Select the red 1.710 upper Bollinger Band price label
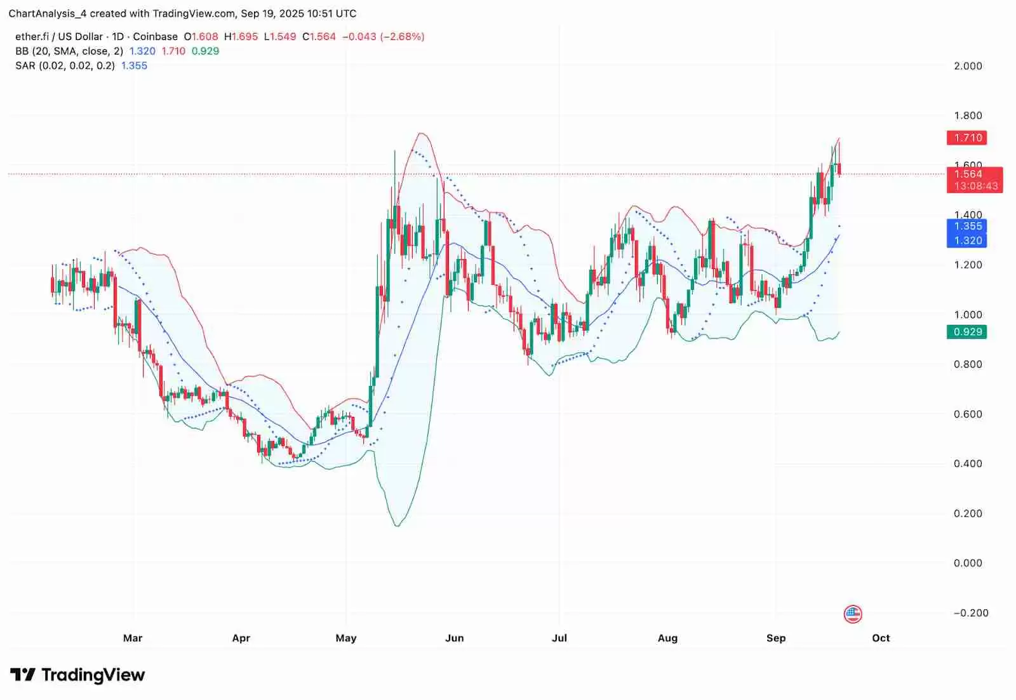 [968, 138]
